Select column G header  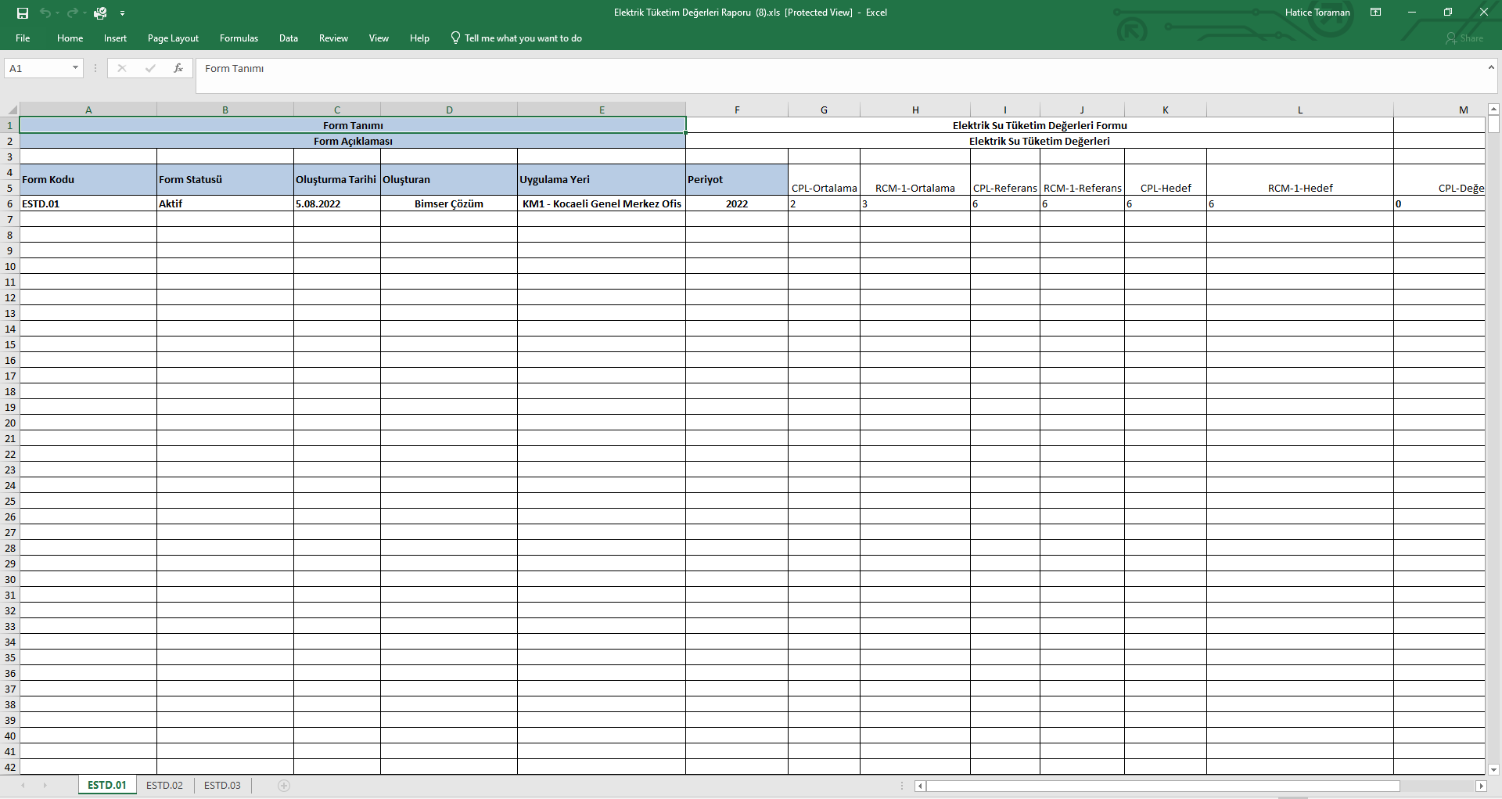[x=824, y=110]
